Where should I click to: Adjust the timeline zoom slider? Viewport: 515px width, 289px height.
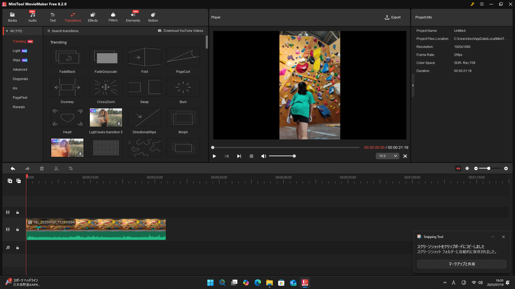[490, 169]
